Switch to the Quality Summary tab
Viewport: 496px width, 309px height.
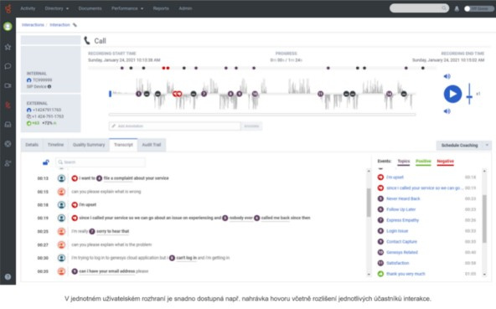click(x=89, y=145)
